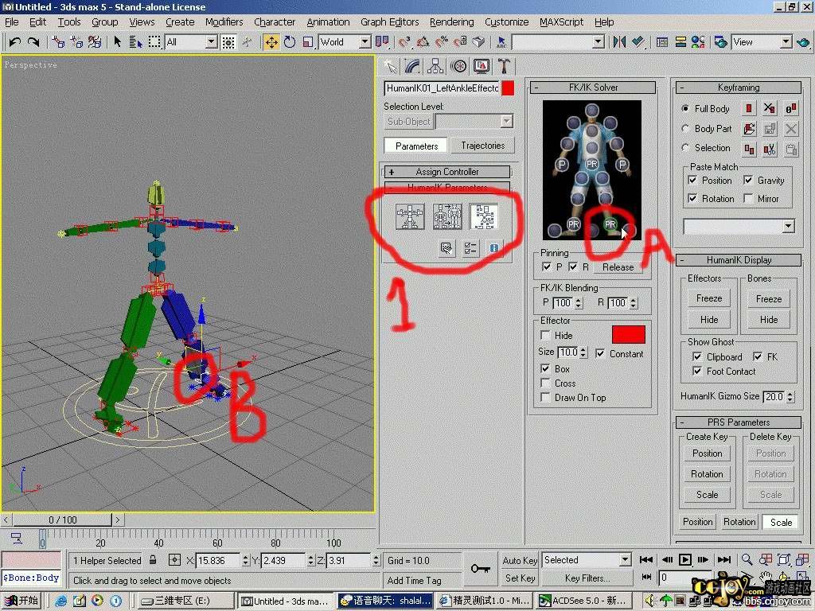815x611 pixels.
Task: Select the Selection keyframing radio button
Action: [685, 147]
